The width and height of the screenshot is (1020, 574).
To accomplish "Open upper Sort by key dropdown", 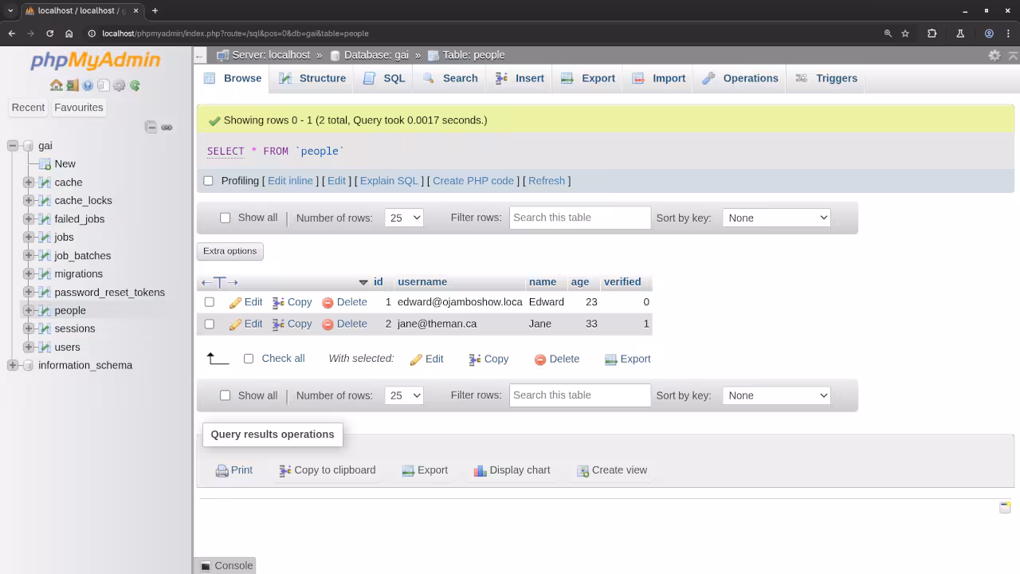I will pos(776,218).
